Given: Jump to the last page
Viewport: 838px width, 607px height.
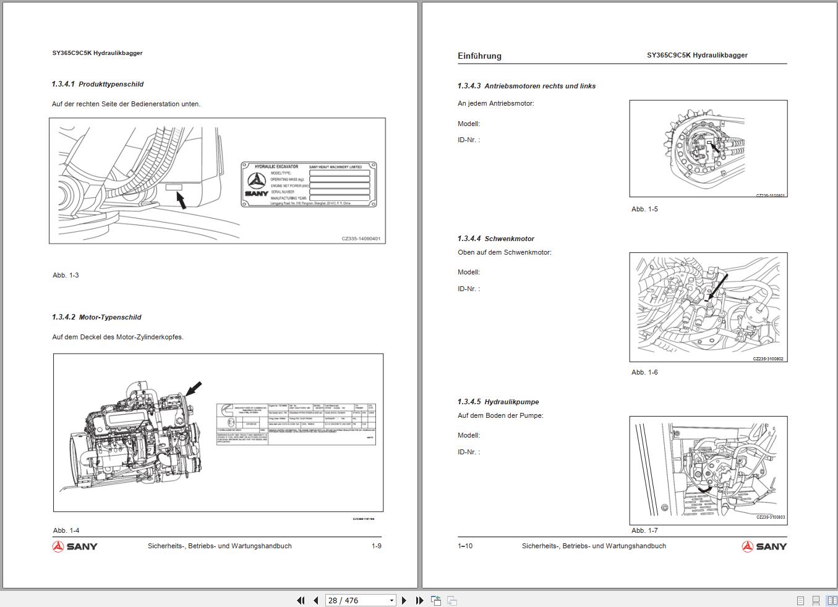Looking at the screenshot, I should coord(419,600).
